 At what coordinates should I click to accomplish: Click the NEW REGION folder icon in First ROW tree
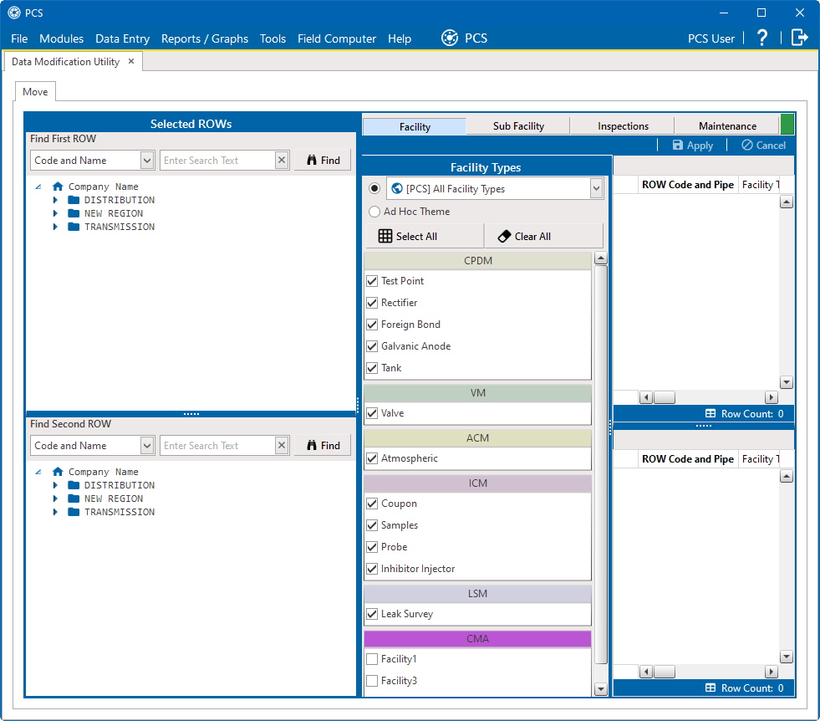(x=74, y=213)
